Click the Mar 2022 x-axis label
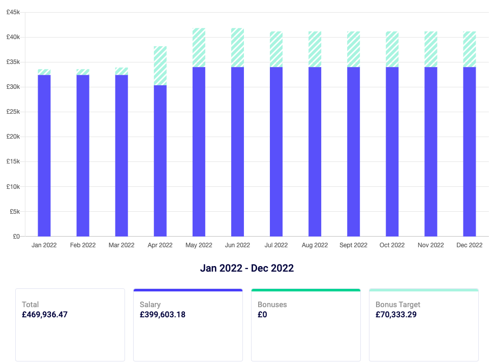496x363 pixels. click(x=121, y=245)
